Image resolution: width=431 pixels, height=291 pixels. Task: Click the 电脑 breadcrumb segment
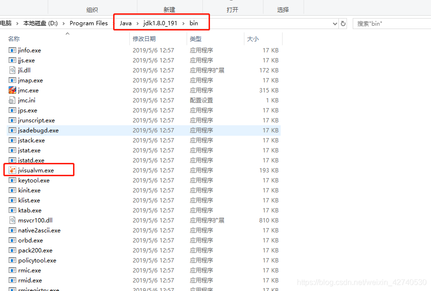pyautogui.click(x=6, y=23)
